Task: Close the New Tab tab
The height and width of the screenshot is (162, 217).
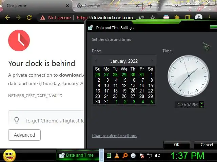Action: [x=137, y=6]
